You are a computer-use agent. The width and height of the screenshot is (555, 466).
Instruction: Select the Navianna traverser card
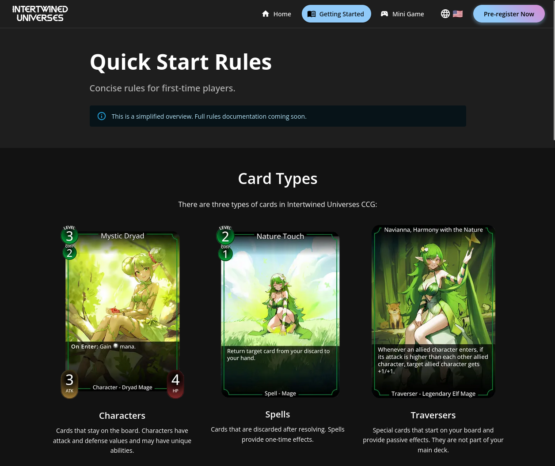point(433,312)
